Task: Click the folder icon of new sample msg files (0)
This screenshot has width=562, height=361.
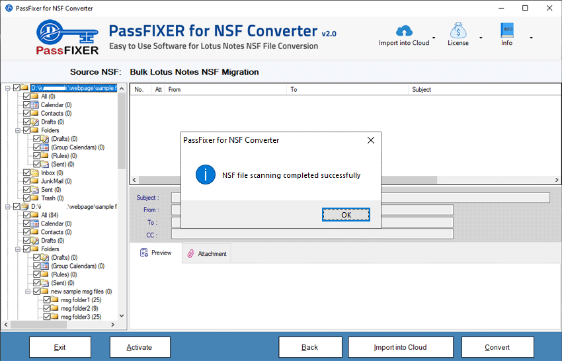Action: 44,291
